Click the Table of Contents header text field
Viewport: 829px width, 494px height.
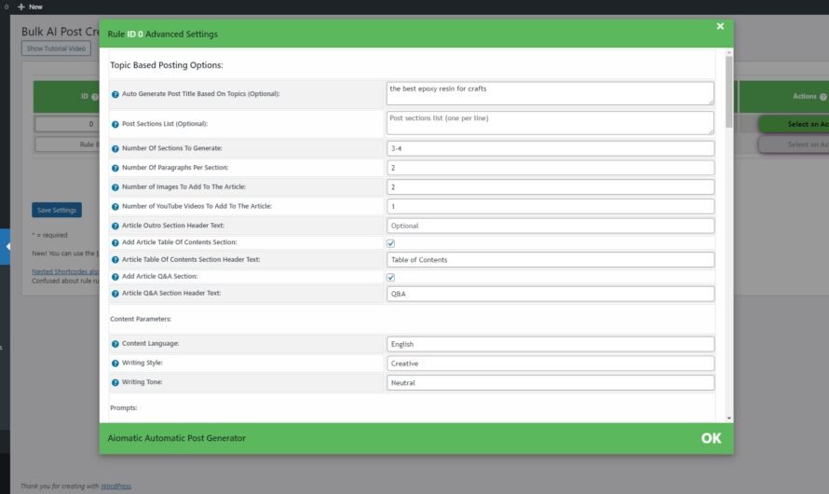click(x=550, y=260)
